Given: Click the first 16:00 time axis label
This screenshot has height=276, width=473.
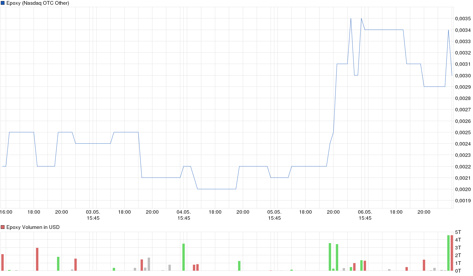Looking at the screenshot, I should [6, 212].
